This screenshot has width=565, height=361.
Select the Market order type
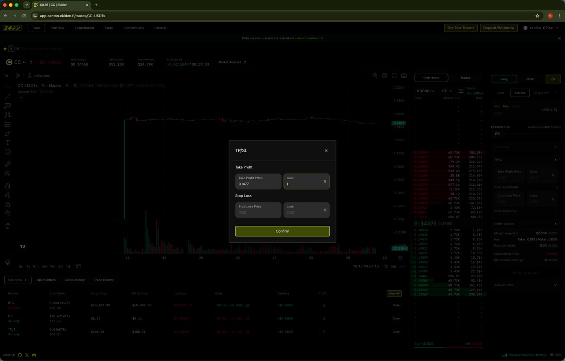click(x=520, y=93)
